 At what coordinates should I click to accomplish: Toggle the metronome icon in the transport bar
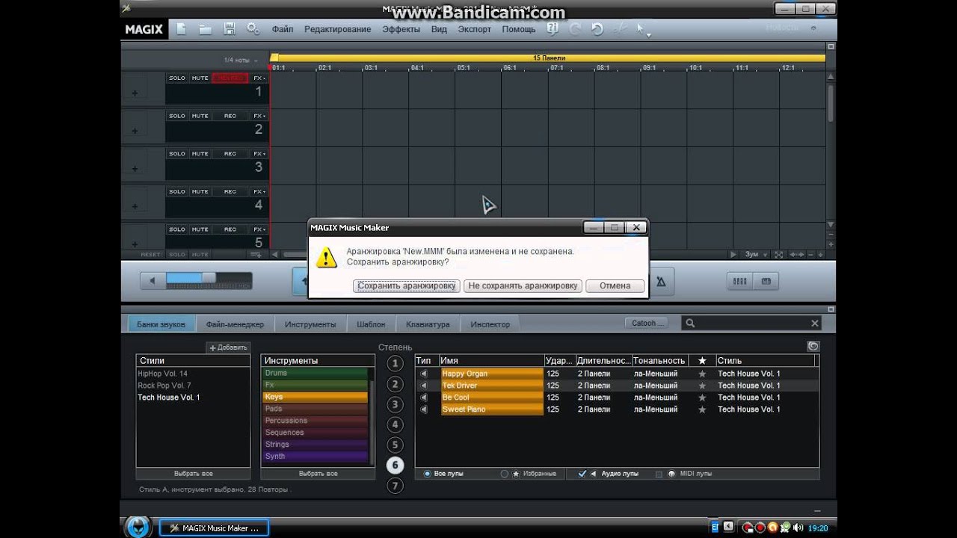[x=661, y=282]
